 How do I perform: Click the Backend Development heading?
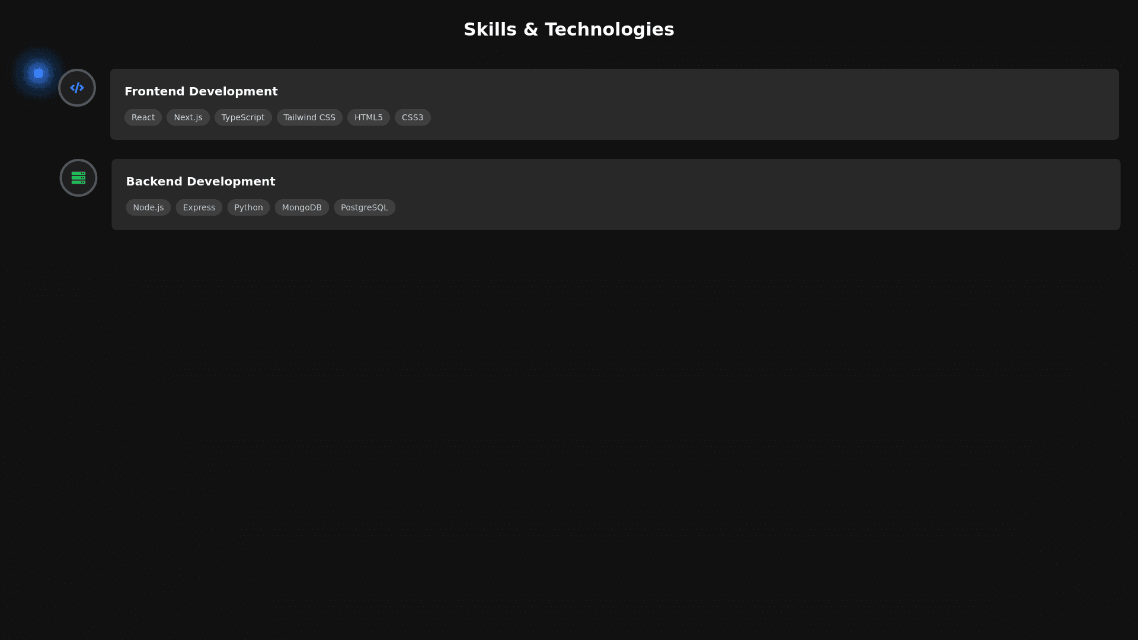tap(200, 181)
